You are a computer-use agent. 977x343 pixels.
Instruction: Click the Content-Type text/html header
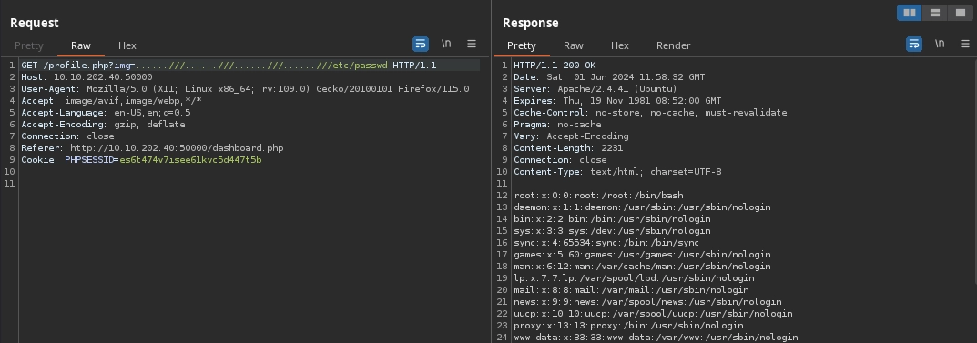(617, 172)
